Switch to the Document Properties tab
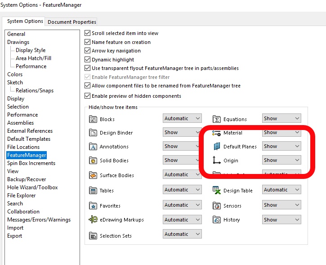326x265 pixels. pos(72,22)
